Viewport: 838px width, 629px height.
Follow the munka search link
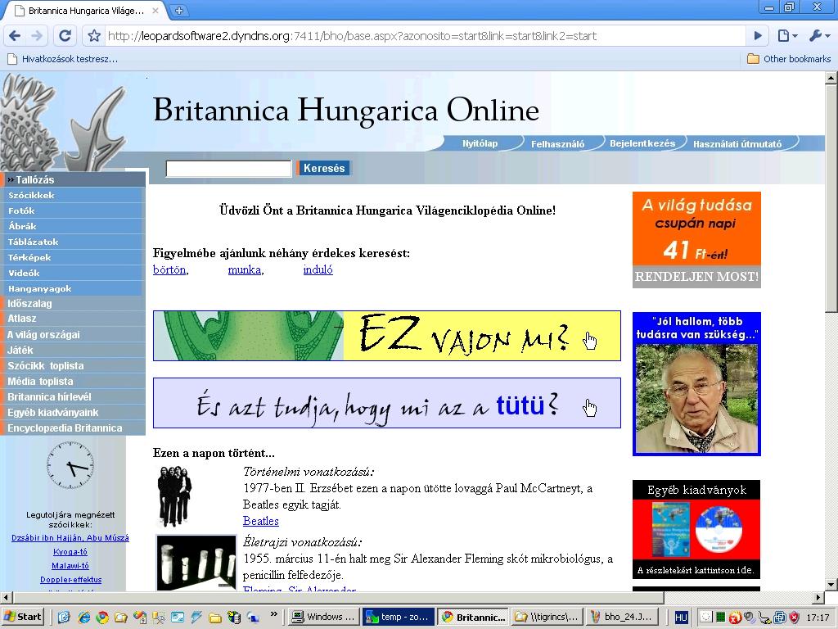[244, 269]
